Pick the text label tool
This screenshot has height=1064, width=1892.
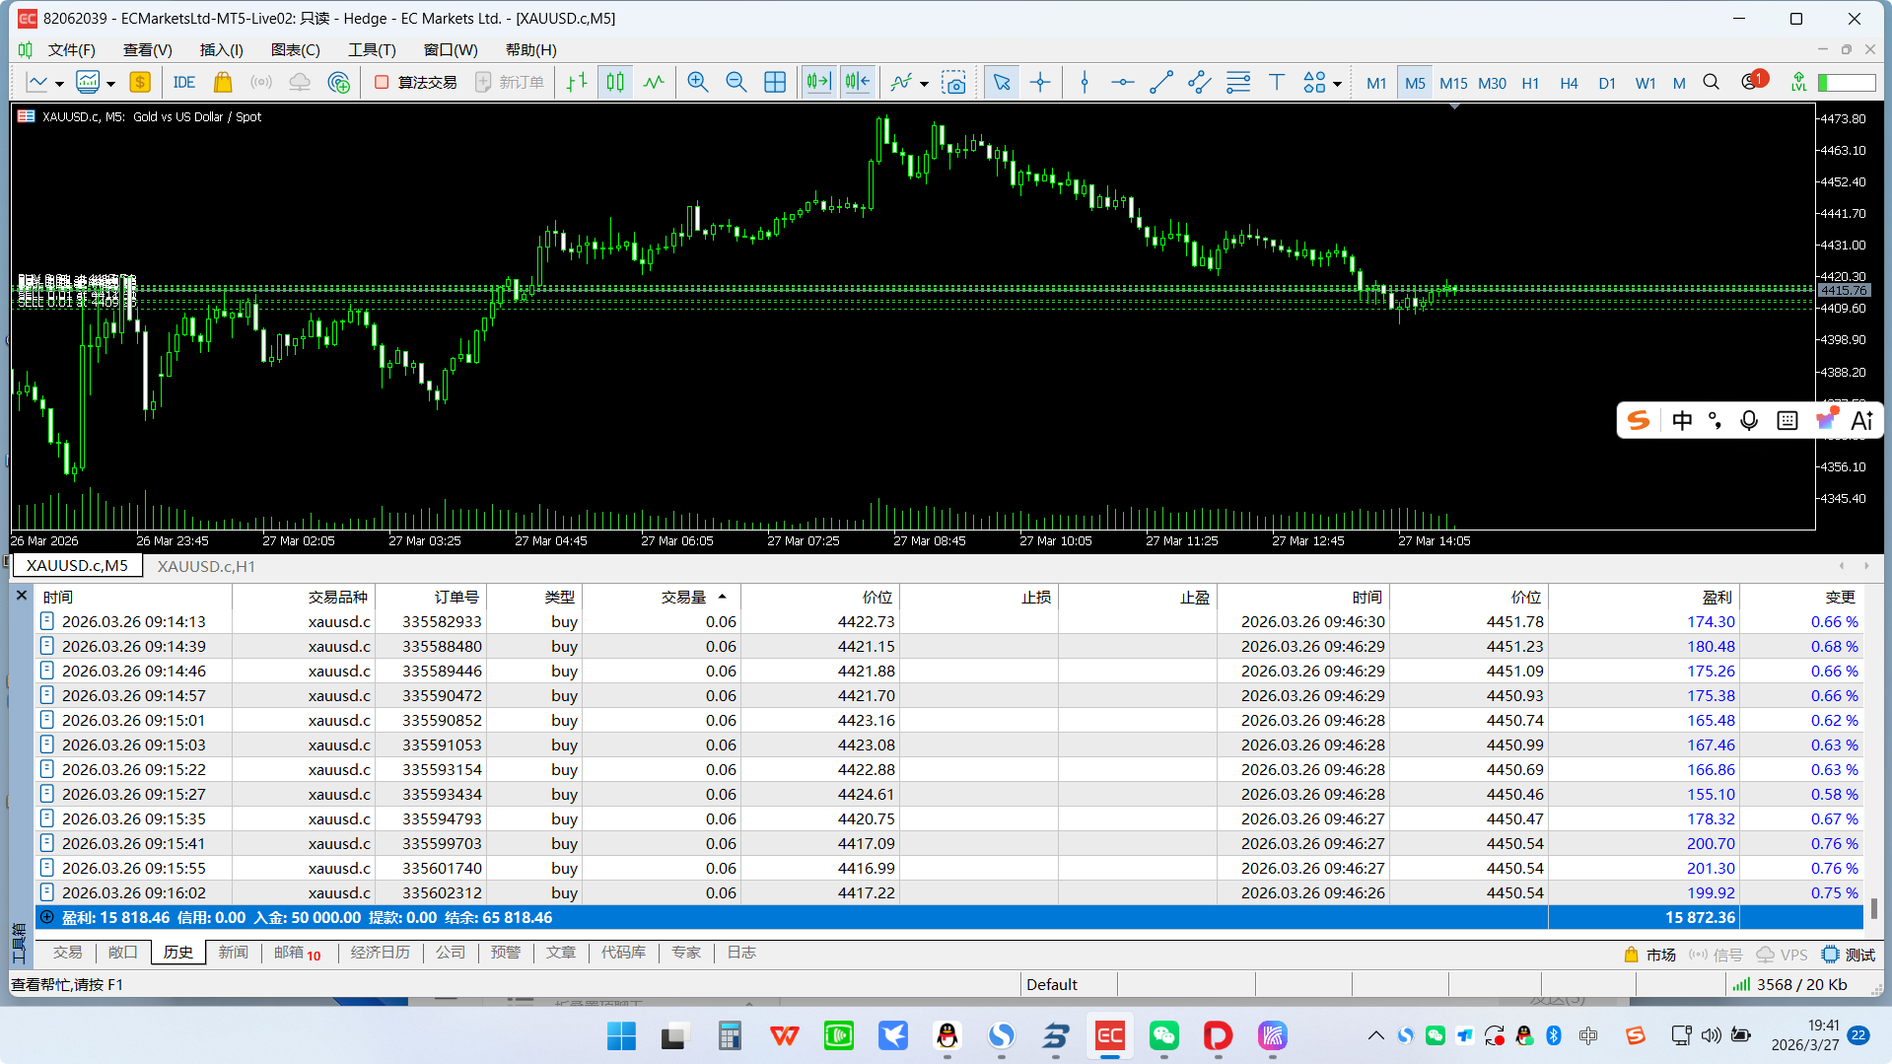[1276, 83]
